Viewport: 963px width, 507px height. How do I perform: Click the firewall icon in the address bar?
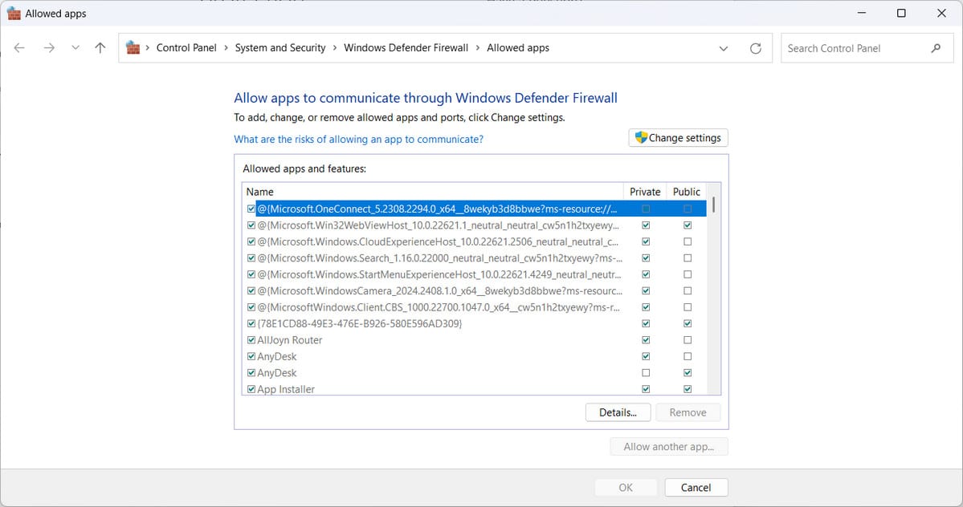point(133,48)
